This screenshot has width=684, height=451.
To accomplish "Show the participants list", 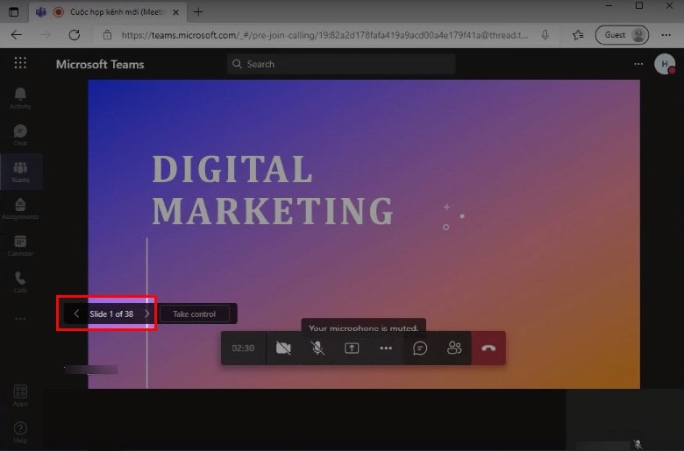I will pos(454,349).
